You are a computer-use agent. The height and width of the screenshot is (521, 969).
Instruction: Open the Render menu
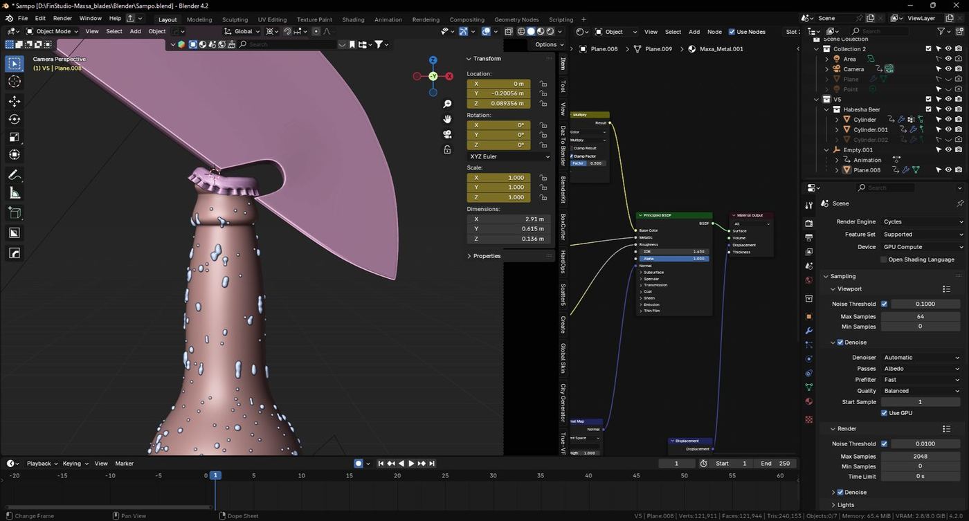coord(62,18)
